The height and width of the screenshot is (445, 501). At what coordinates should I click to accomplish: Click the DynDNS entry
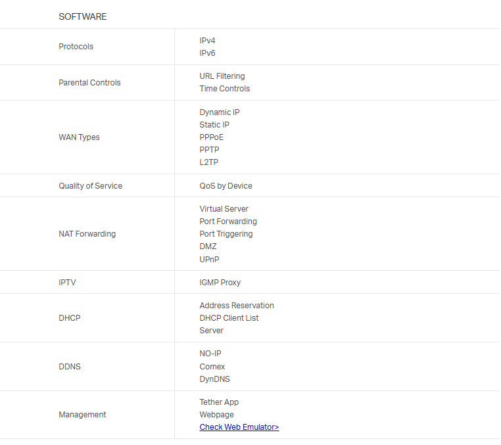coord(214,379)
